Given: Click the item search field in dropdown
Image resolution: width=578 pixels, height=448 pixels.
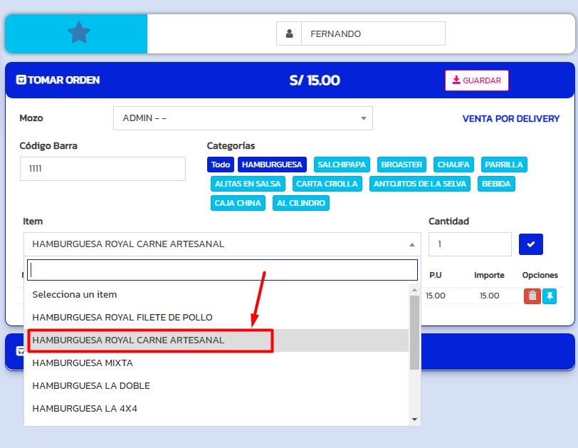Looking at the screenshot, I should click(x=222, y=270).
